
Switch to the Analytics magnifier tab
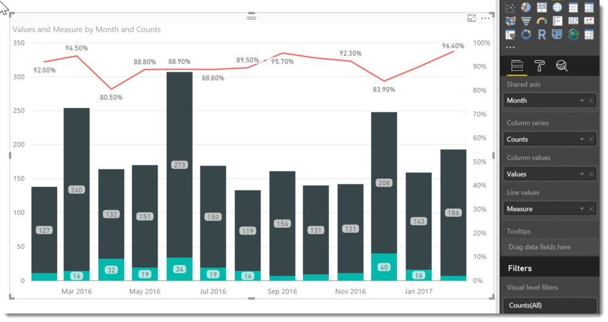[x=562, y=66]
